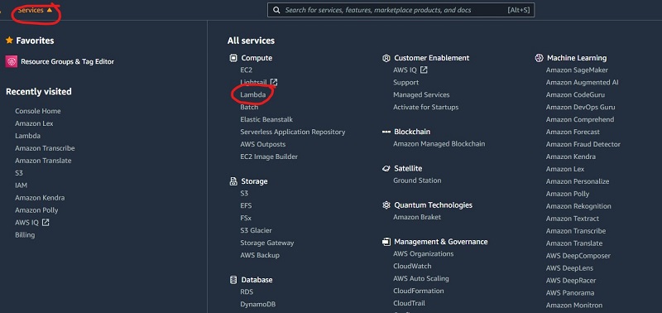Click the Database category icon
Screen dimensions: 662x313
[233, 280]
